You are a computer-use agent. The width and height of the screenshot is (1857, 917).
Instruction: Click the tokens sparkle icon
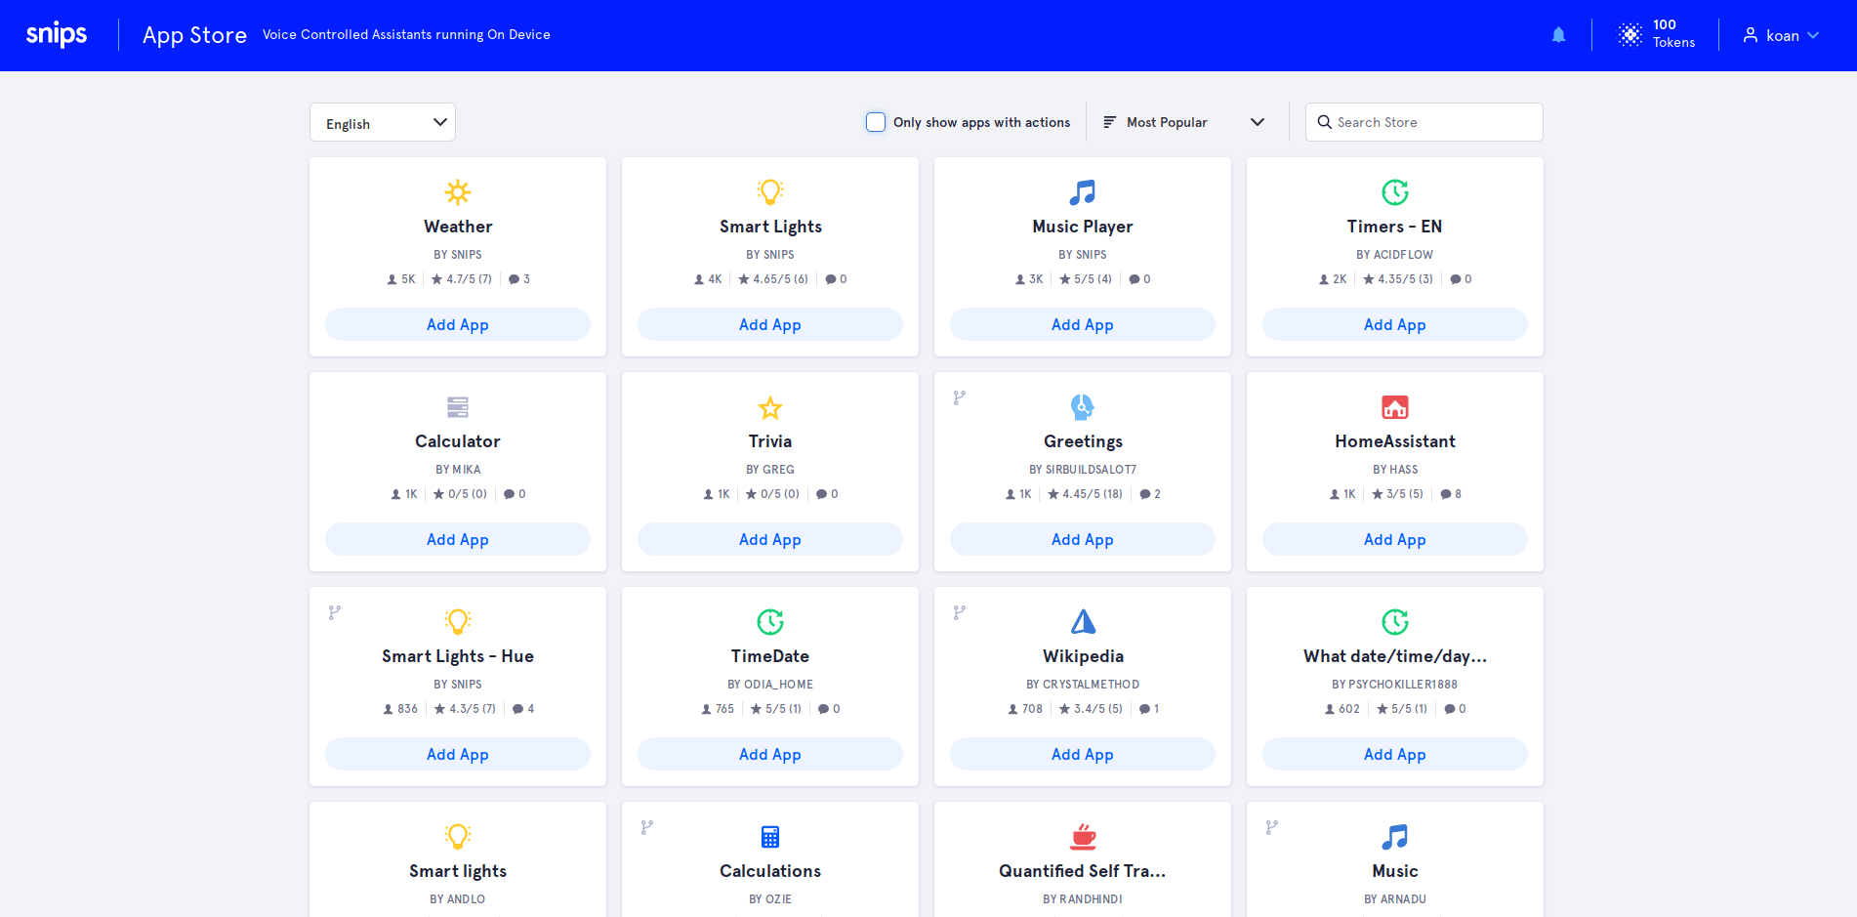click(x=1630, y=34)
